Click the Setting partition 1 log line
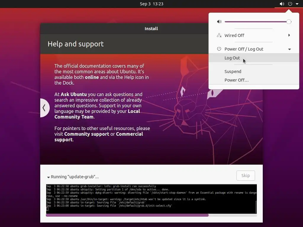The image size is (303, 227). point(108,189)
